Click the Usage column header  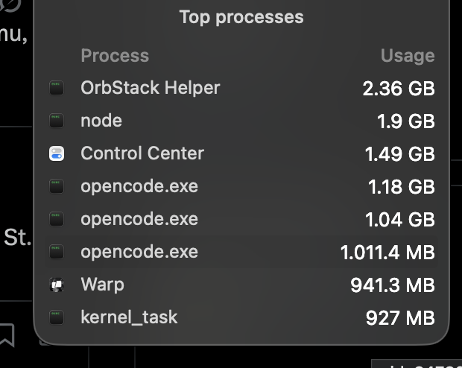coord(408,56)
